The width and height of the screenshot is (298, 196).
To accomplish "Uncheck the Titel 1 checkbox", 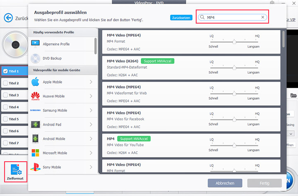I will click(x=5, y=71).
